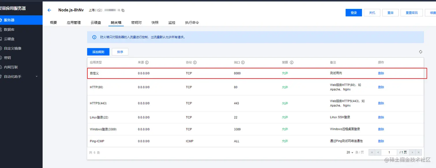The height and width of the screenshot is (168, 436).
Task: Show info tooltip next to 来源 header
Action: [147, 62]
